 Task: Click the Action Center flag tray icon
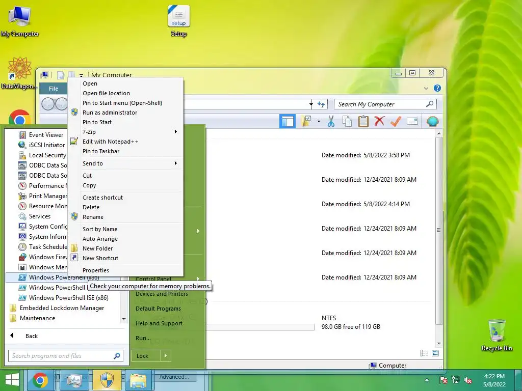coord(443,380)
